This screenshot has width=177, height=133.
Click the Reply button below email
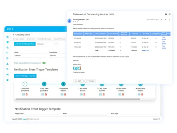[78, 81]
